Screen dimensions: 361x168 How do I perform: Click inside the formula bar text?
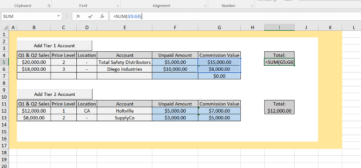coord(235,16)
